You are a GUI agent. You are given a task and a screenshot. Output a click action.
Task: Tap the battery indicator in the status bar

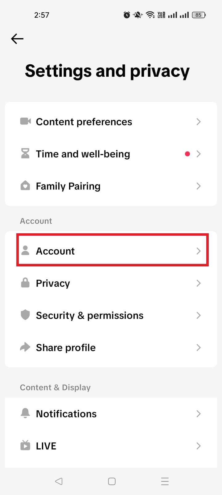pos(198,15)
